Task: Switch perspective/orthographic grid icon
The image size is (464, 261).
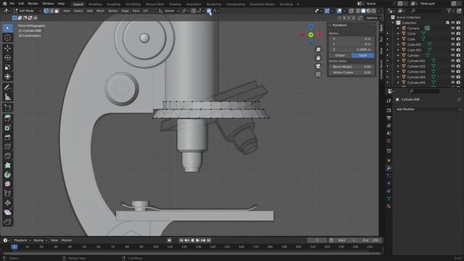Action: tap(318, 74)
